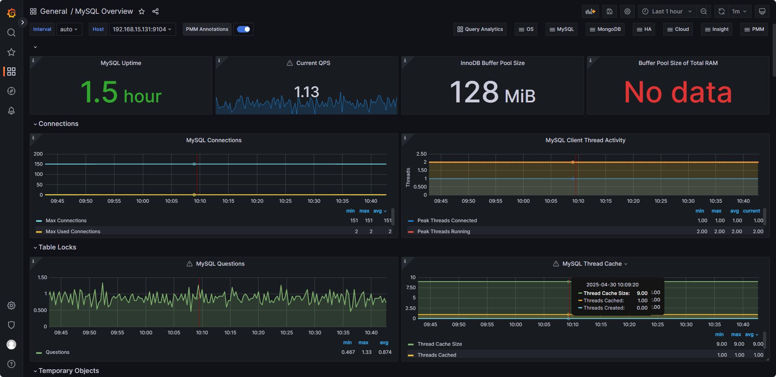Open the MongoDB menu
This screenshot has height=377, width=776.
click(x=605, y=29)
